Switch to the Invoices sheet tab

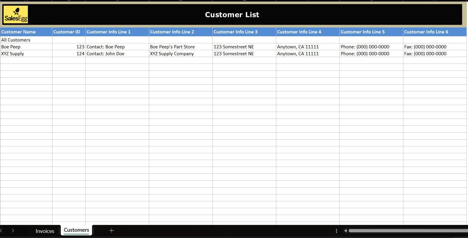(x=45, y=231)
